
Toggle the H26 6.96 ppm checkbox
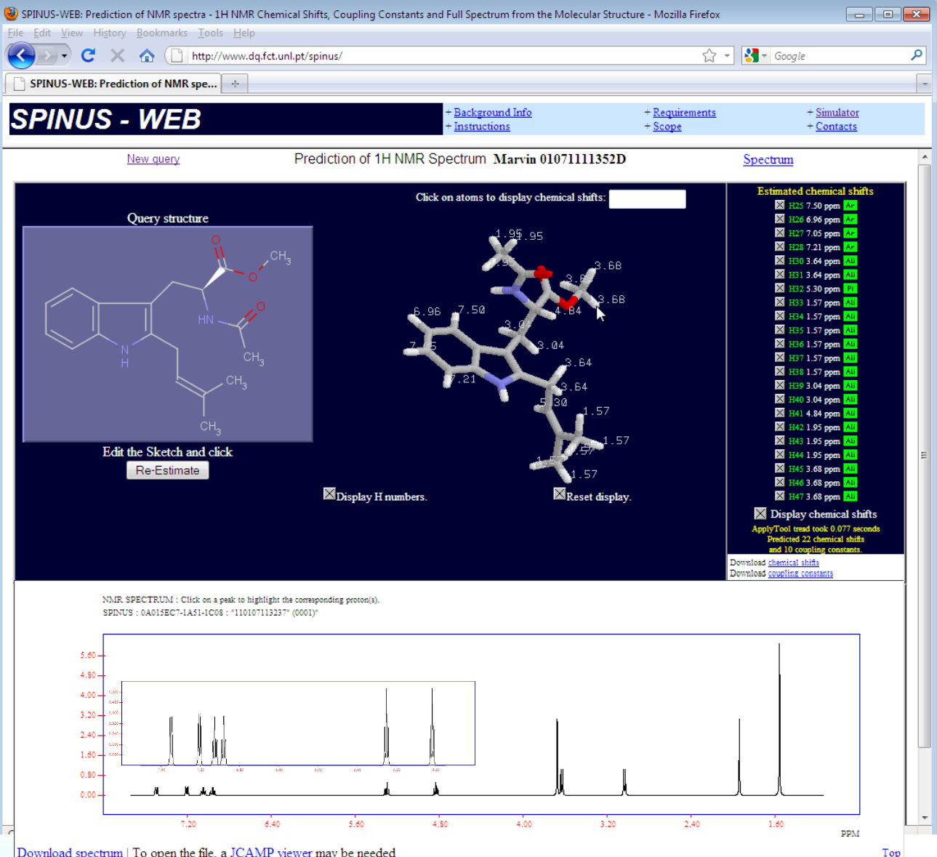click(780, 220)
